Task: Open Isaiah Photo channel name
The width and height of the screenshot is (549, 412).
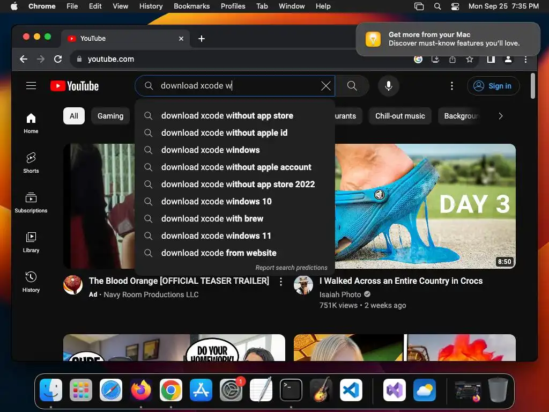Action: 340,295
